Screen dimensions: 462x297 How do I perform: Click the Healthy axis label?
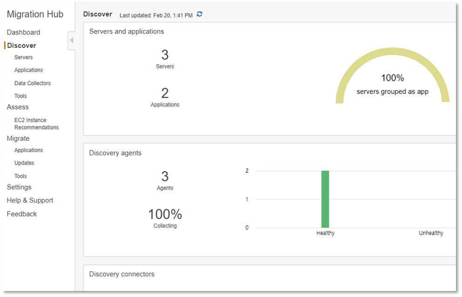[x=326, y=233]
